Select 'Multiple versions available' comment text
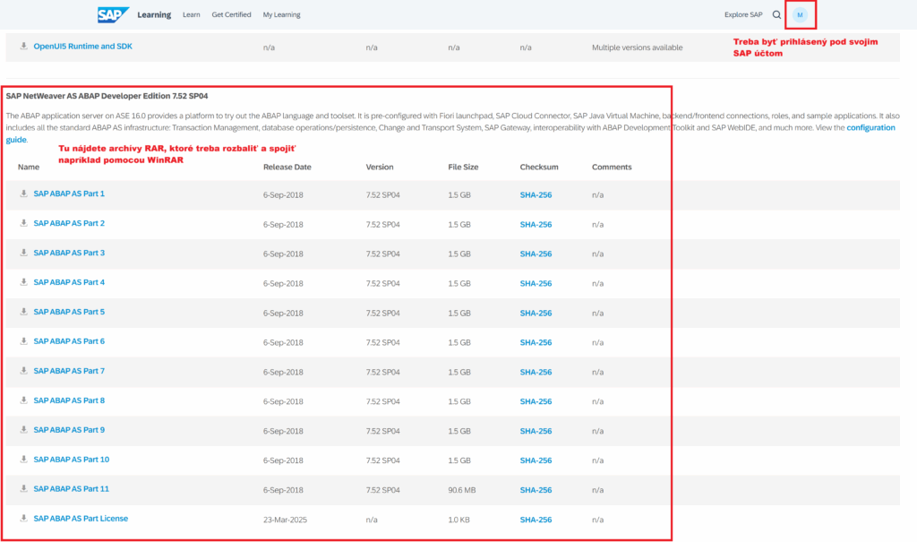Image resolution: width=917 pixels, height=542 pixels. [638, 47]
